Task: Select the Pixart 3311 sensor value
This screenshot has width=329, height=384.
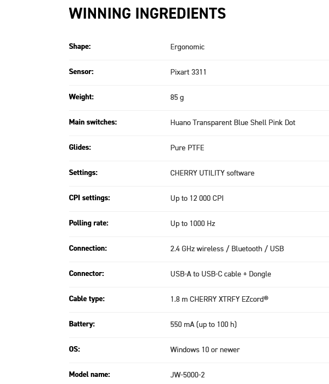Action: click(x=188, y=72)
